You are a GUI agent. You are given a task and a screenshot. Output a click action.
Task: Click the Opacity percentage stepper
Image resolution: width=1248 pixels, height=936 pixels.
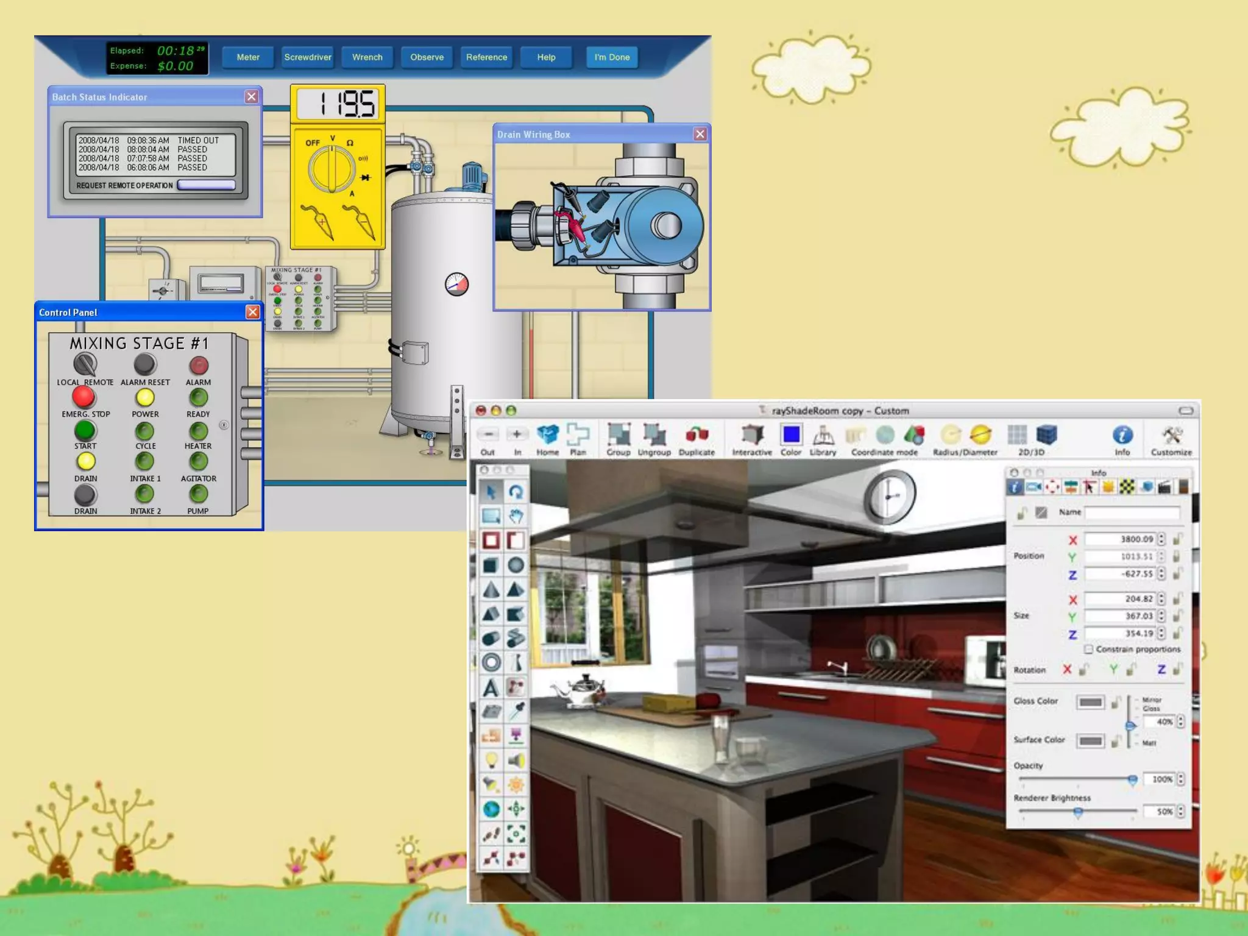click(x=1180, y=779)
